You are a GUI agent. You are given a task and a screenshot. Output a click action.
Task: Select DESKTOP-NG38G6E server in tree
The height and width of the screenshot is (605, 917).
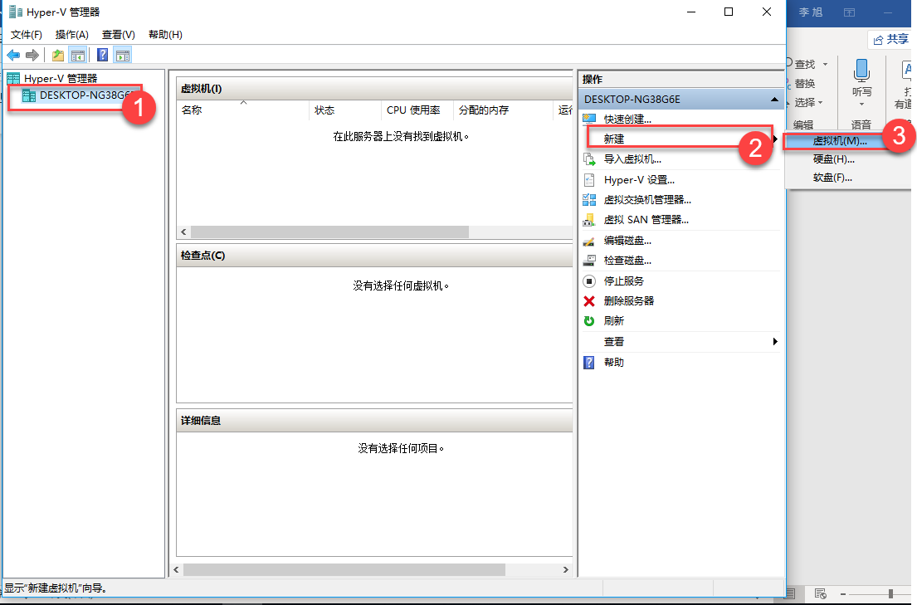pyautogui.click(x=85, y=95)
